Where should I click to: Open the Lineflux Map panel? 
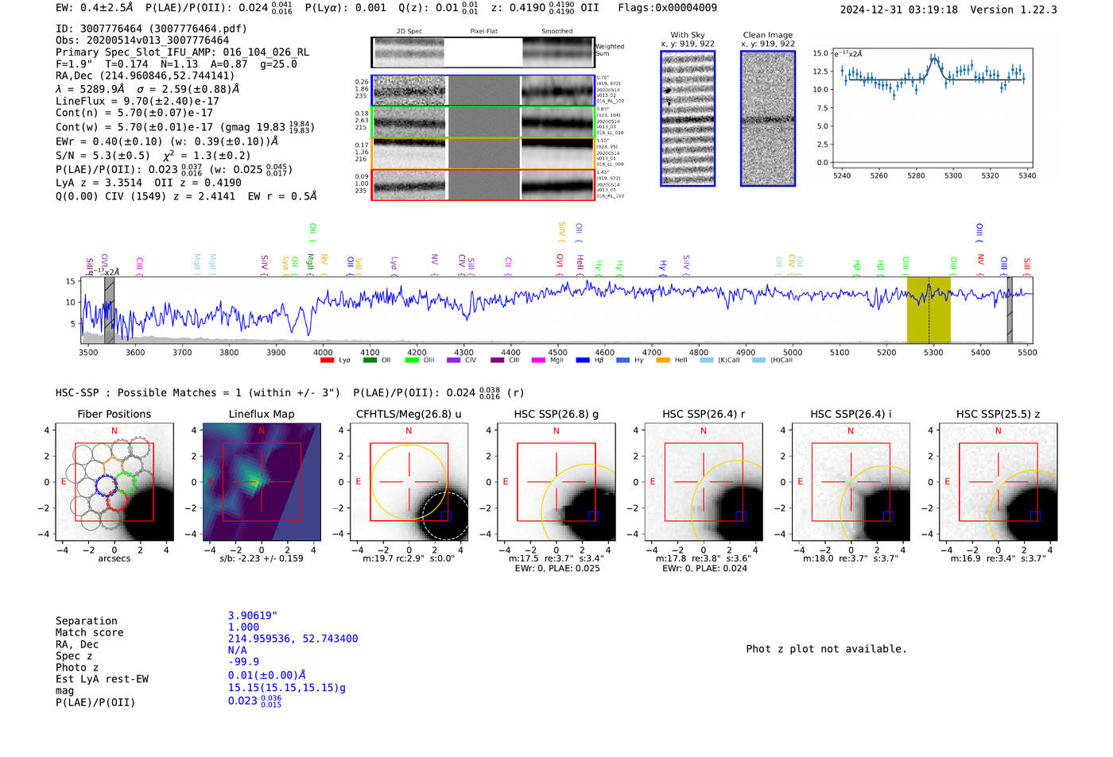click(262, 482)
